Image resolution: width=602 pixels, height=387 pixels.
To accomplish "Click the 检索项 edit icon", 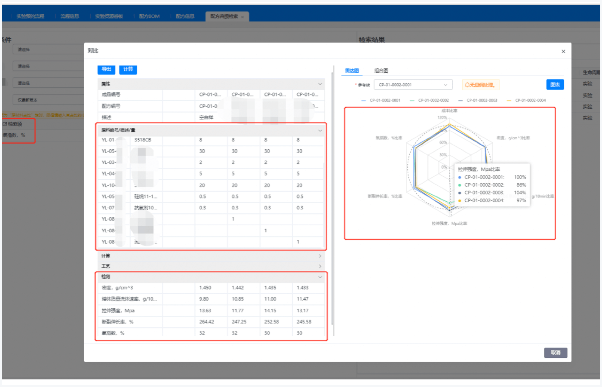I will [5, 124].
